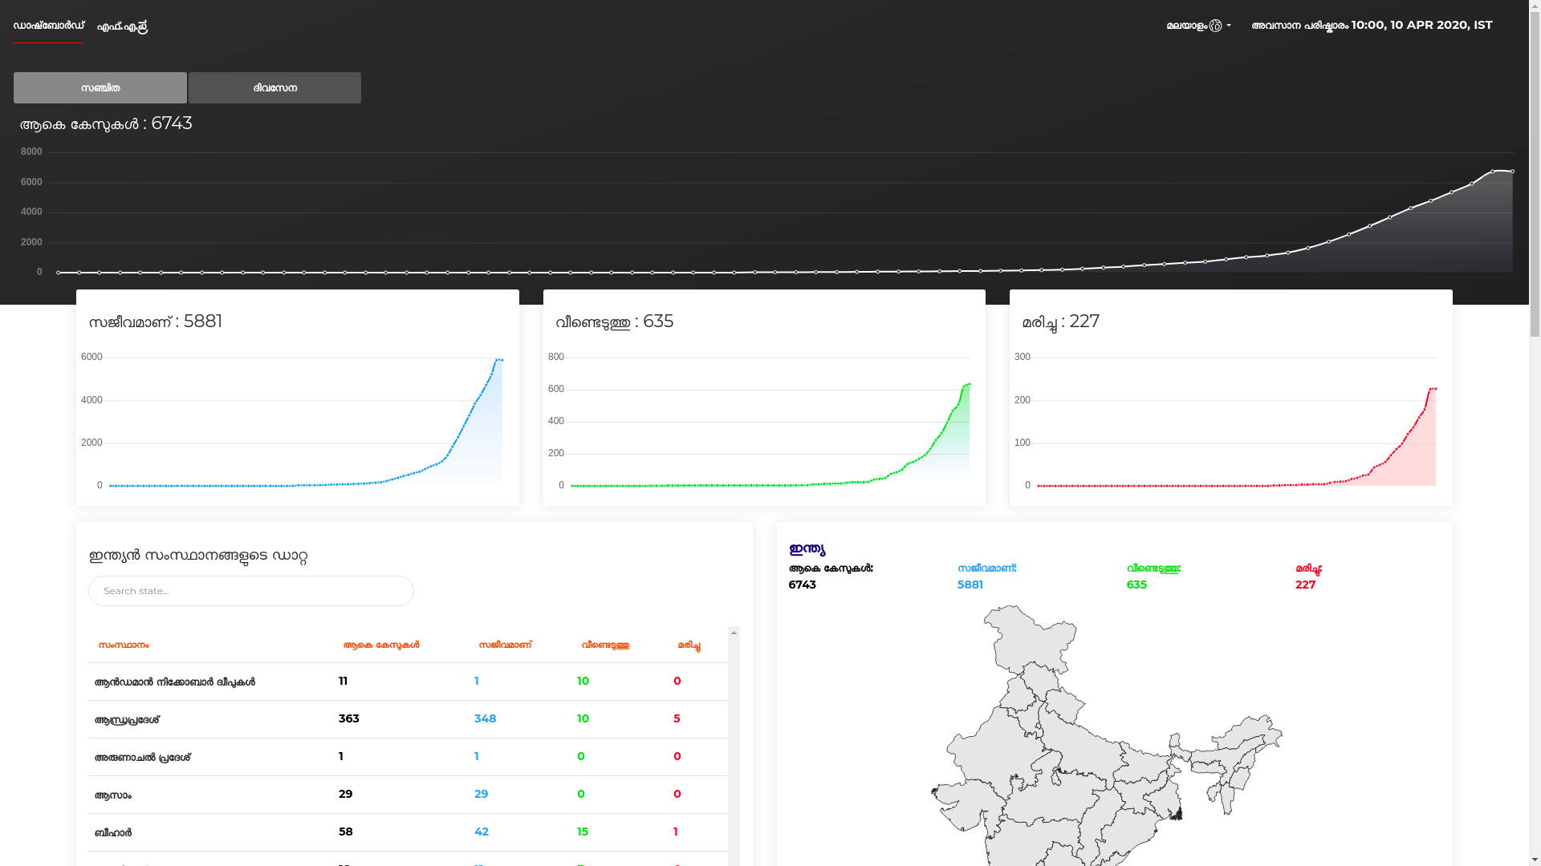Image resolution: width=1541 pixels, height=866 pixels.
Task: Click the last data point on total cases chart
Action: tap(1512, 172)
